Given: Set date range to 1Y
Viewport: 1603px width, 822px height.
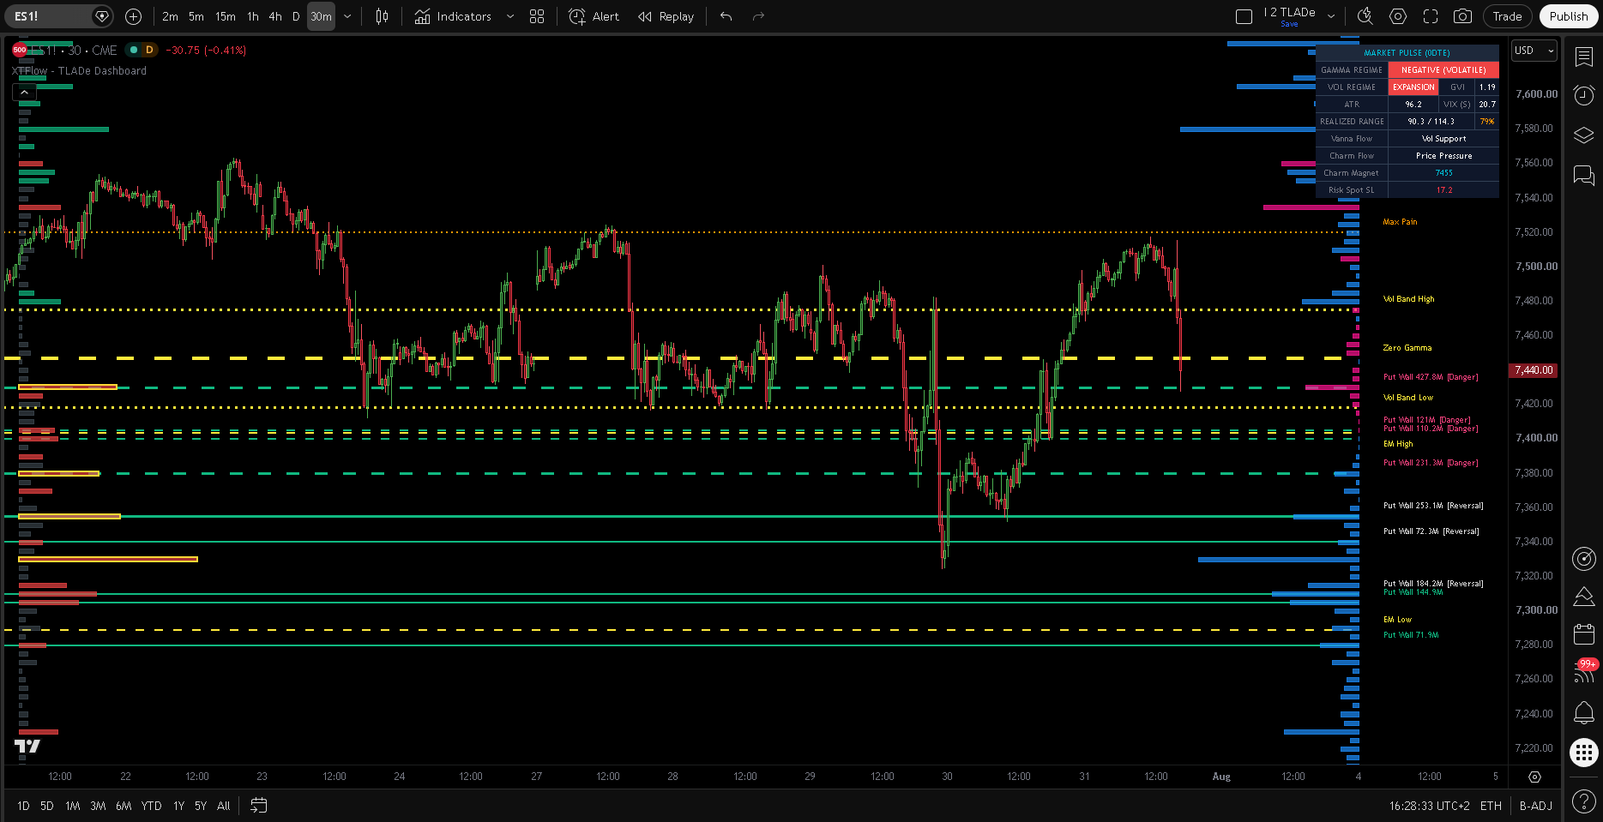Looking at the screenshot, I should click(x=178, y=806).
